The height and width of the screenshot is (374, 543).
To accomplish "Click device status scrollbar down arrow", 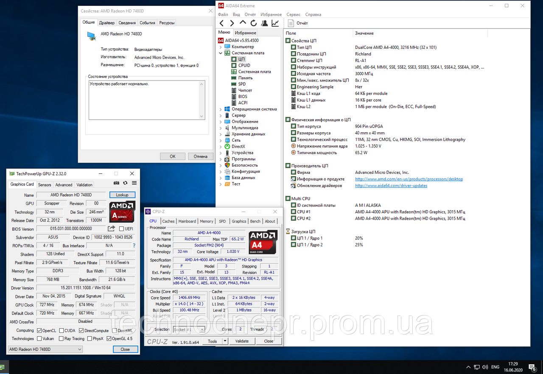I will tap(202, 117).
